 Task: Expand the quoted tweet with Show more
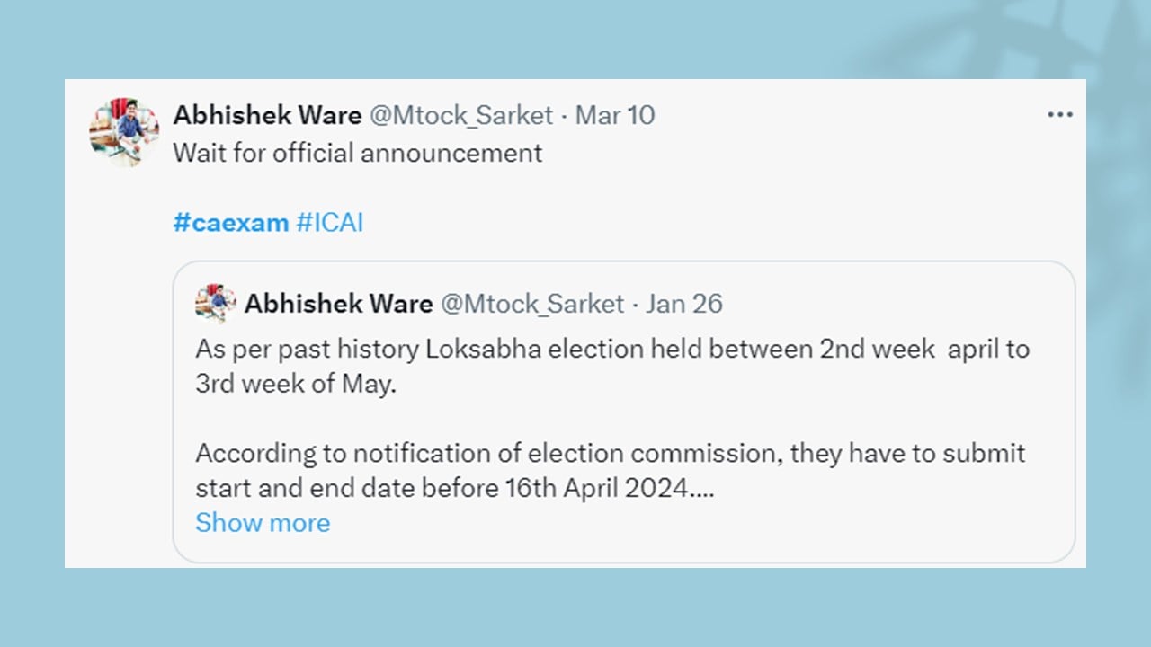[263, 523]
